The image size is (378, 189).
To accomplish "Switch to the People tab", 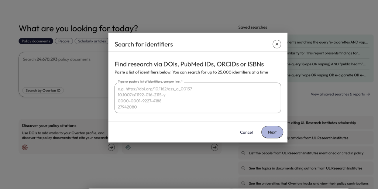I will coord(64,41).
